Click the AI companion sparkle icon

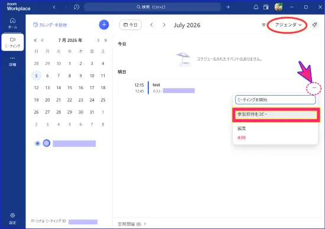[x=314, y=25]
